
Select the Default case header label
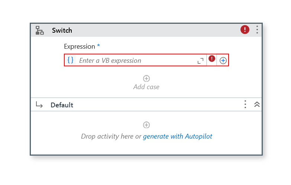coord(62,105)
